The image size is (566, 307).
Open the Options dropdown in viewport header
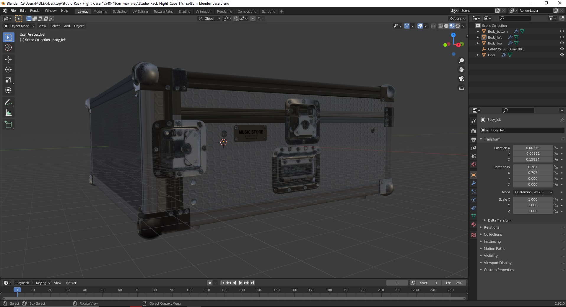pos(458,19)
